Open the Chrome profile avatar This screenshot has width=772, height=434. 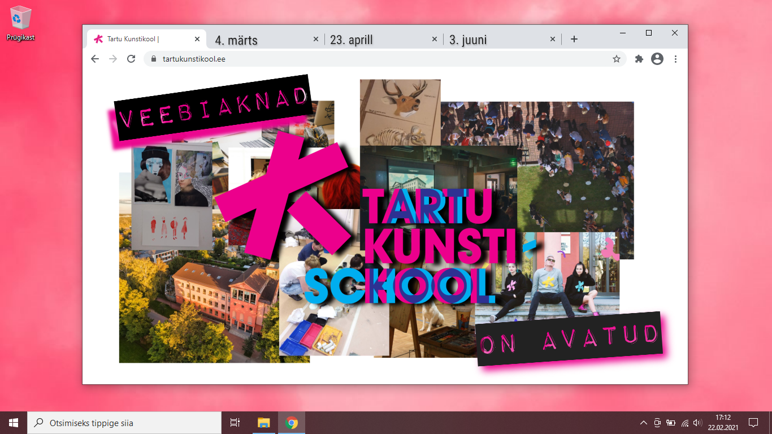[657, 59]
